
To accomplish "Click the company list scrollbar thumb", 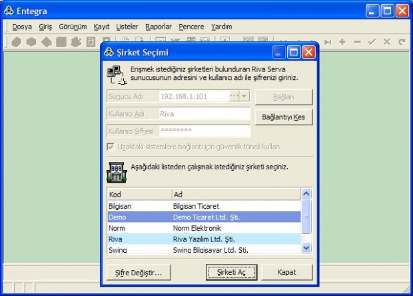I will point(306,217).
